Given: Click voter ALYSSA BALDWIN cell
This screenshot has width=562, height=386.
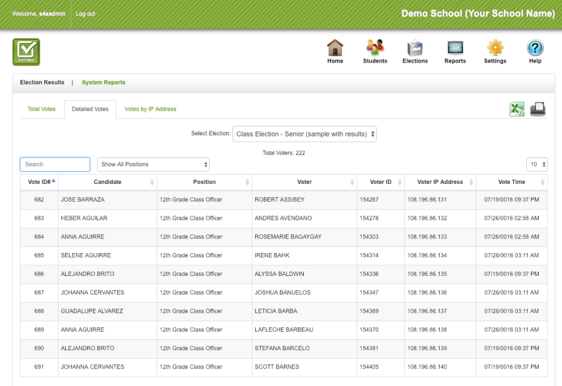Looking at the screenshot, I should [x=304, y=274].
